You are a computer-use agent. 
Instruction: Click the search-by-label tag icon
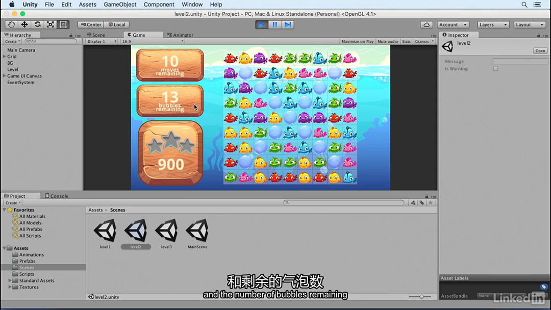tap(422, 202)
